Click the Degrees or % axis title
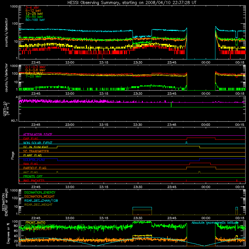Viewport: 249px width, 249px height. [8, 233]
